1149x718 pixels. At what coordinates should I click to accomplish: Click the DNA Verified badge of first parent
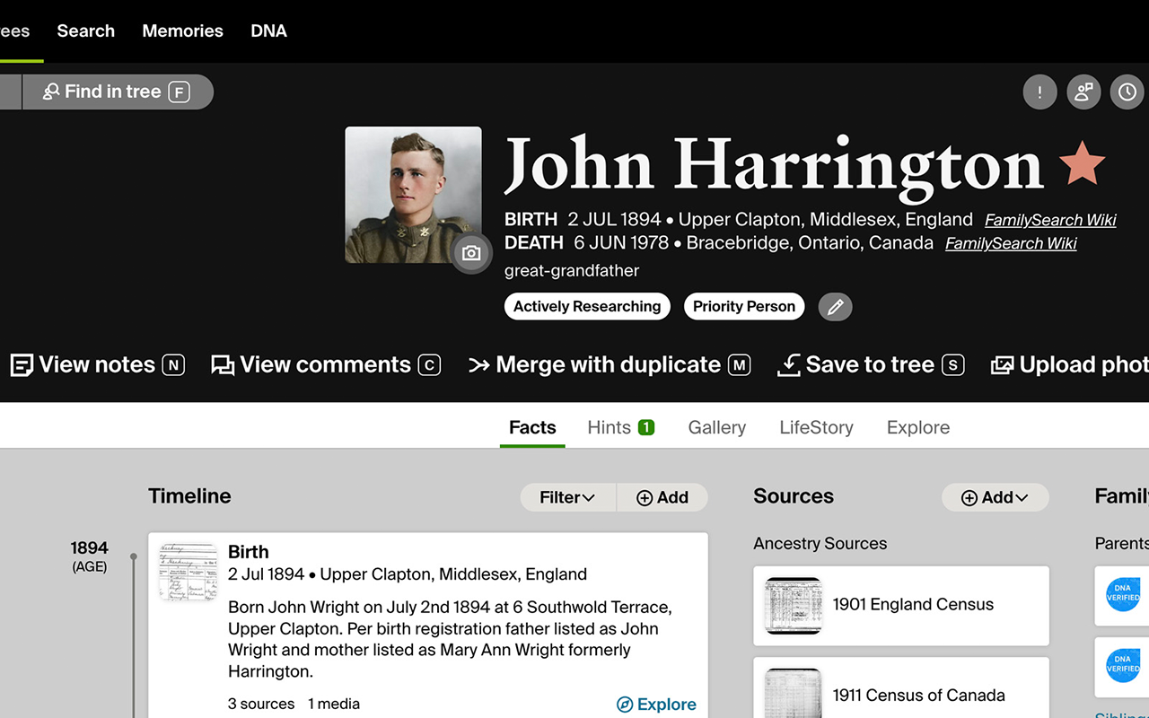1123,594
